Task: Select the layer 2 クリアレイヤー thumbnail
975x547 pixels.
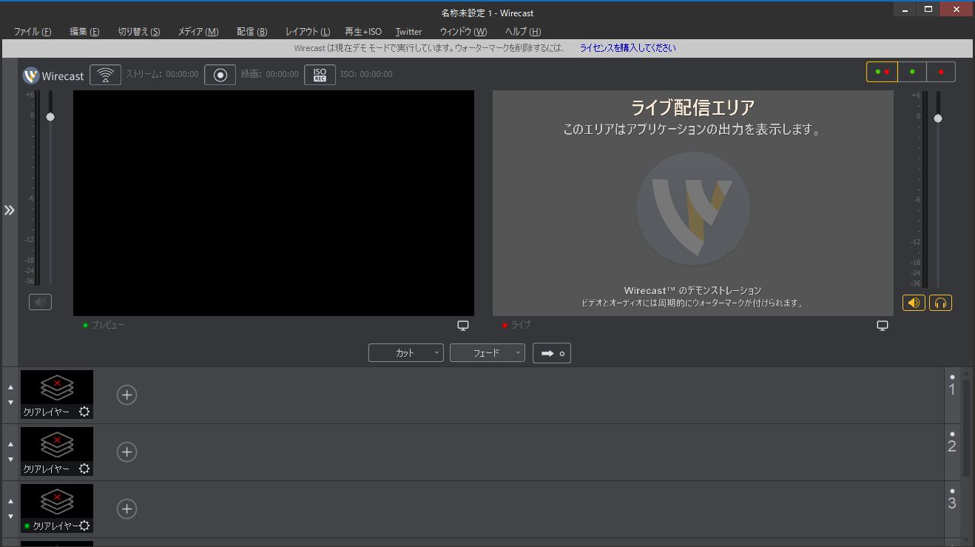Action: 57,452
